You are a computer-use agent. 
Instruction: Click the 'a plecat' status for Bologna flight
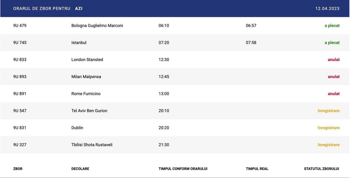[x=332, y=26]
